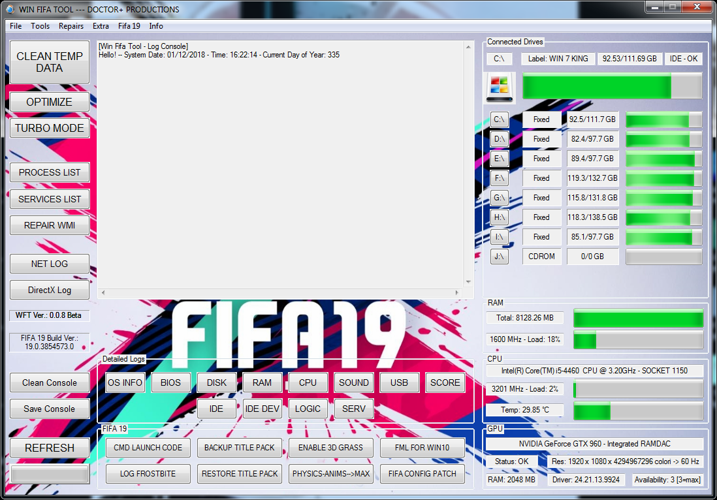Select the E:\ drive button
The height and width of the screenshot is (500, 717).
[x=499, y=159]
